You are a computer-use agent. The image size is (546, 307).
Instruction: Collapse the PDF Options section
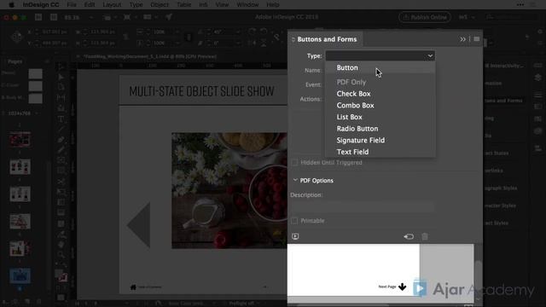pyautogui.click(x=295, y=180)
